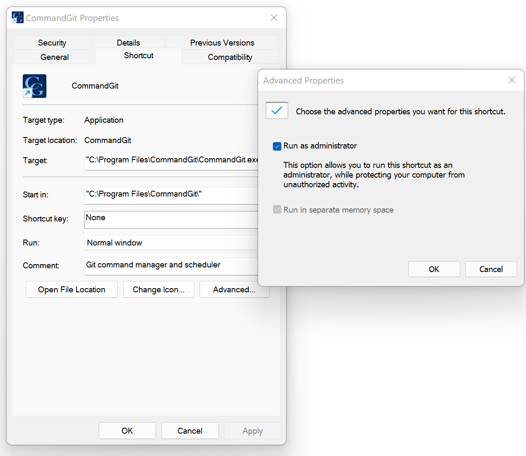Click the checkmark icon in Advanced Properties
The height and width of the screenshot is (456, 526).
277,111
